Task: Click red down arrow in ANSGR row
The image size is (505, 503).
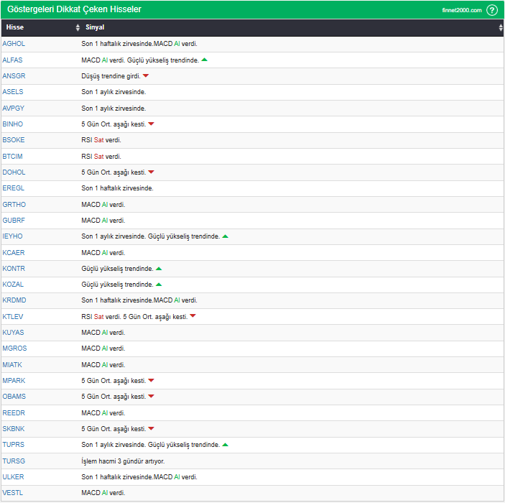Action: (x=146, y=75)
